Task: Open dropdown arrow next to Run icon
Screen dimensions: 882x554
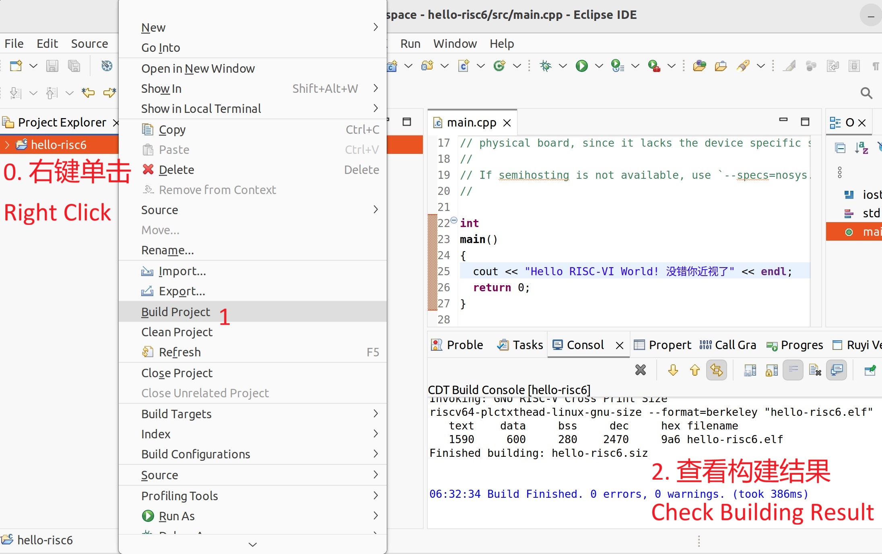Action: click(599, 66)
